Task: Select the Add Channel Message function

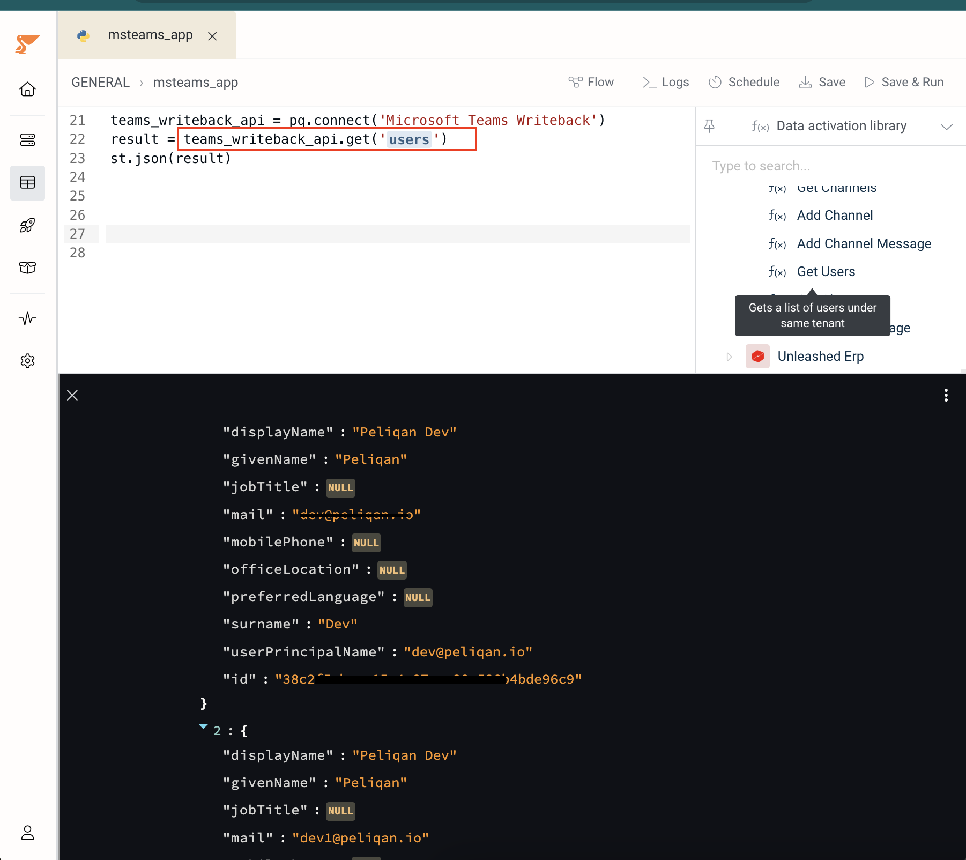Action: tap(864, 244)
